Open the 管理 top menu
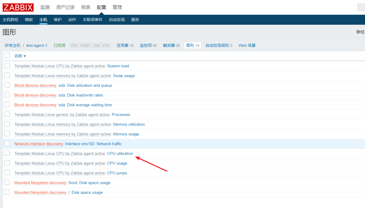365x208 pixels. coord(117,7)
